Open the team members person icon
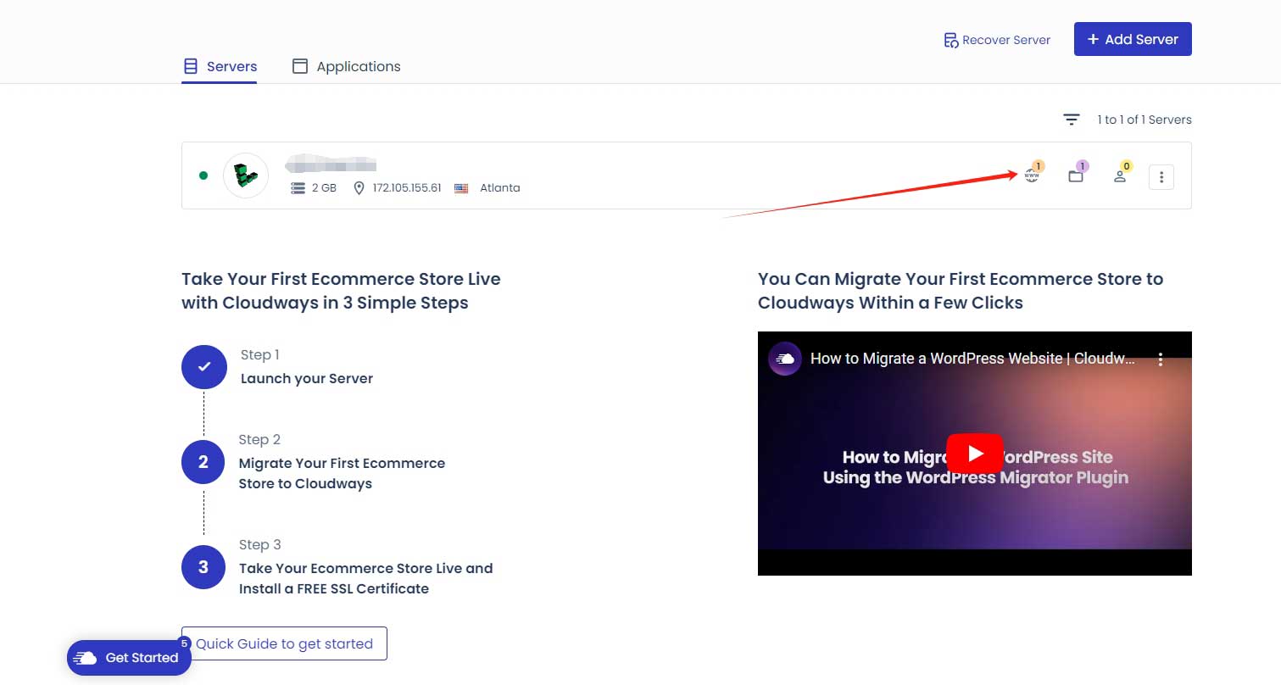The height and width of the screenshot is (685, 1281). tap(1120, 176)
